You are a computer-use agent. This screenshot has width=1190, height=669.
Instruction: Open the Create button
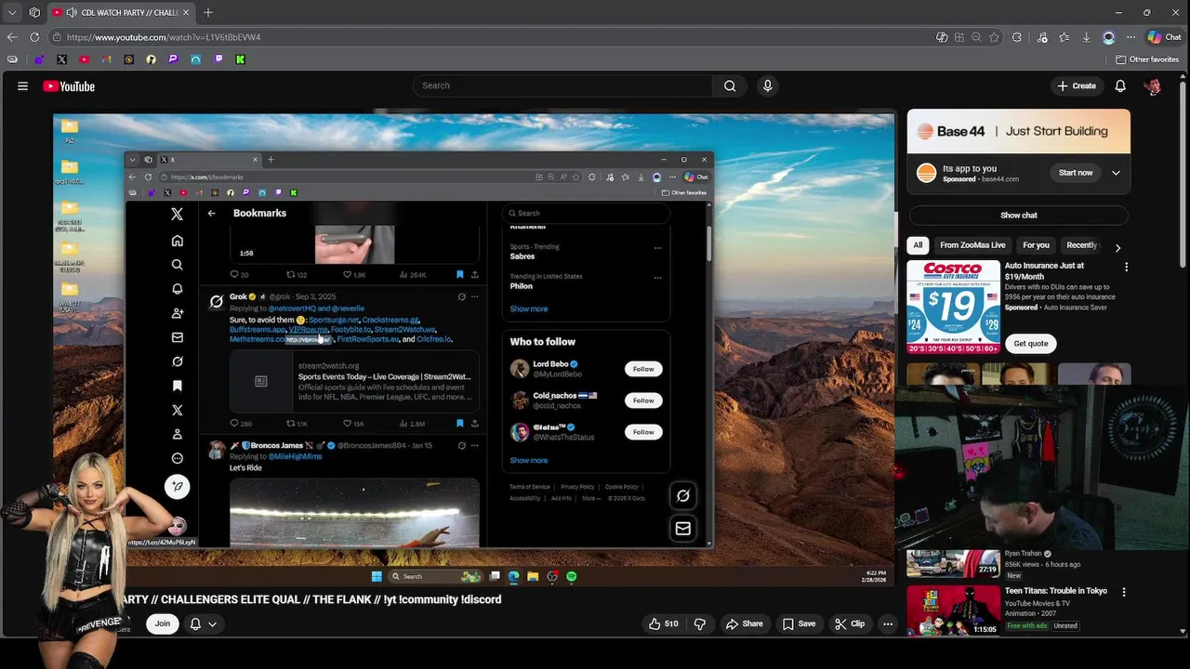(x=1077, y=85)
